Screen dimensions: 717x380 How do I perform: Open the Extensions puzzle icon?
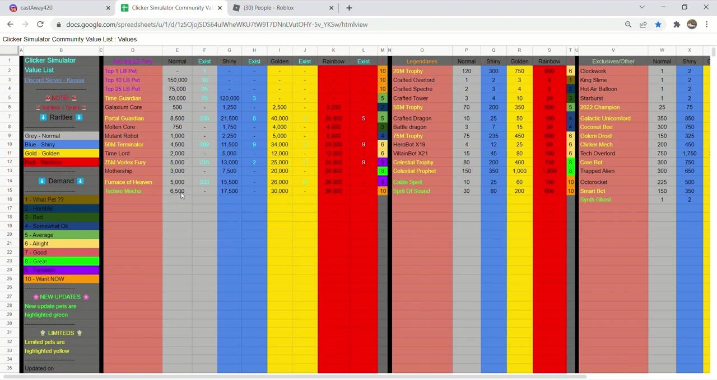[677, 25]
